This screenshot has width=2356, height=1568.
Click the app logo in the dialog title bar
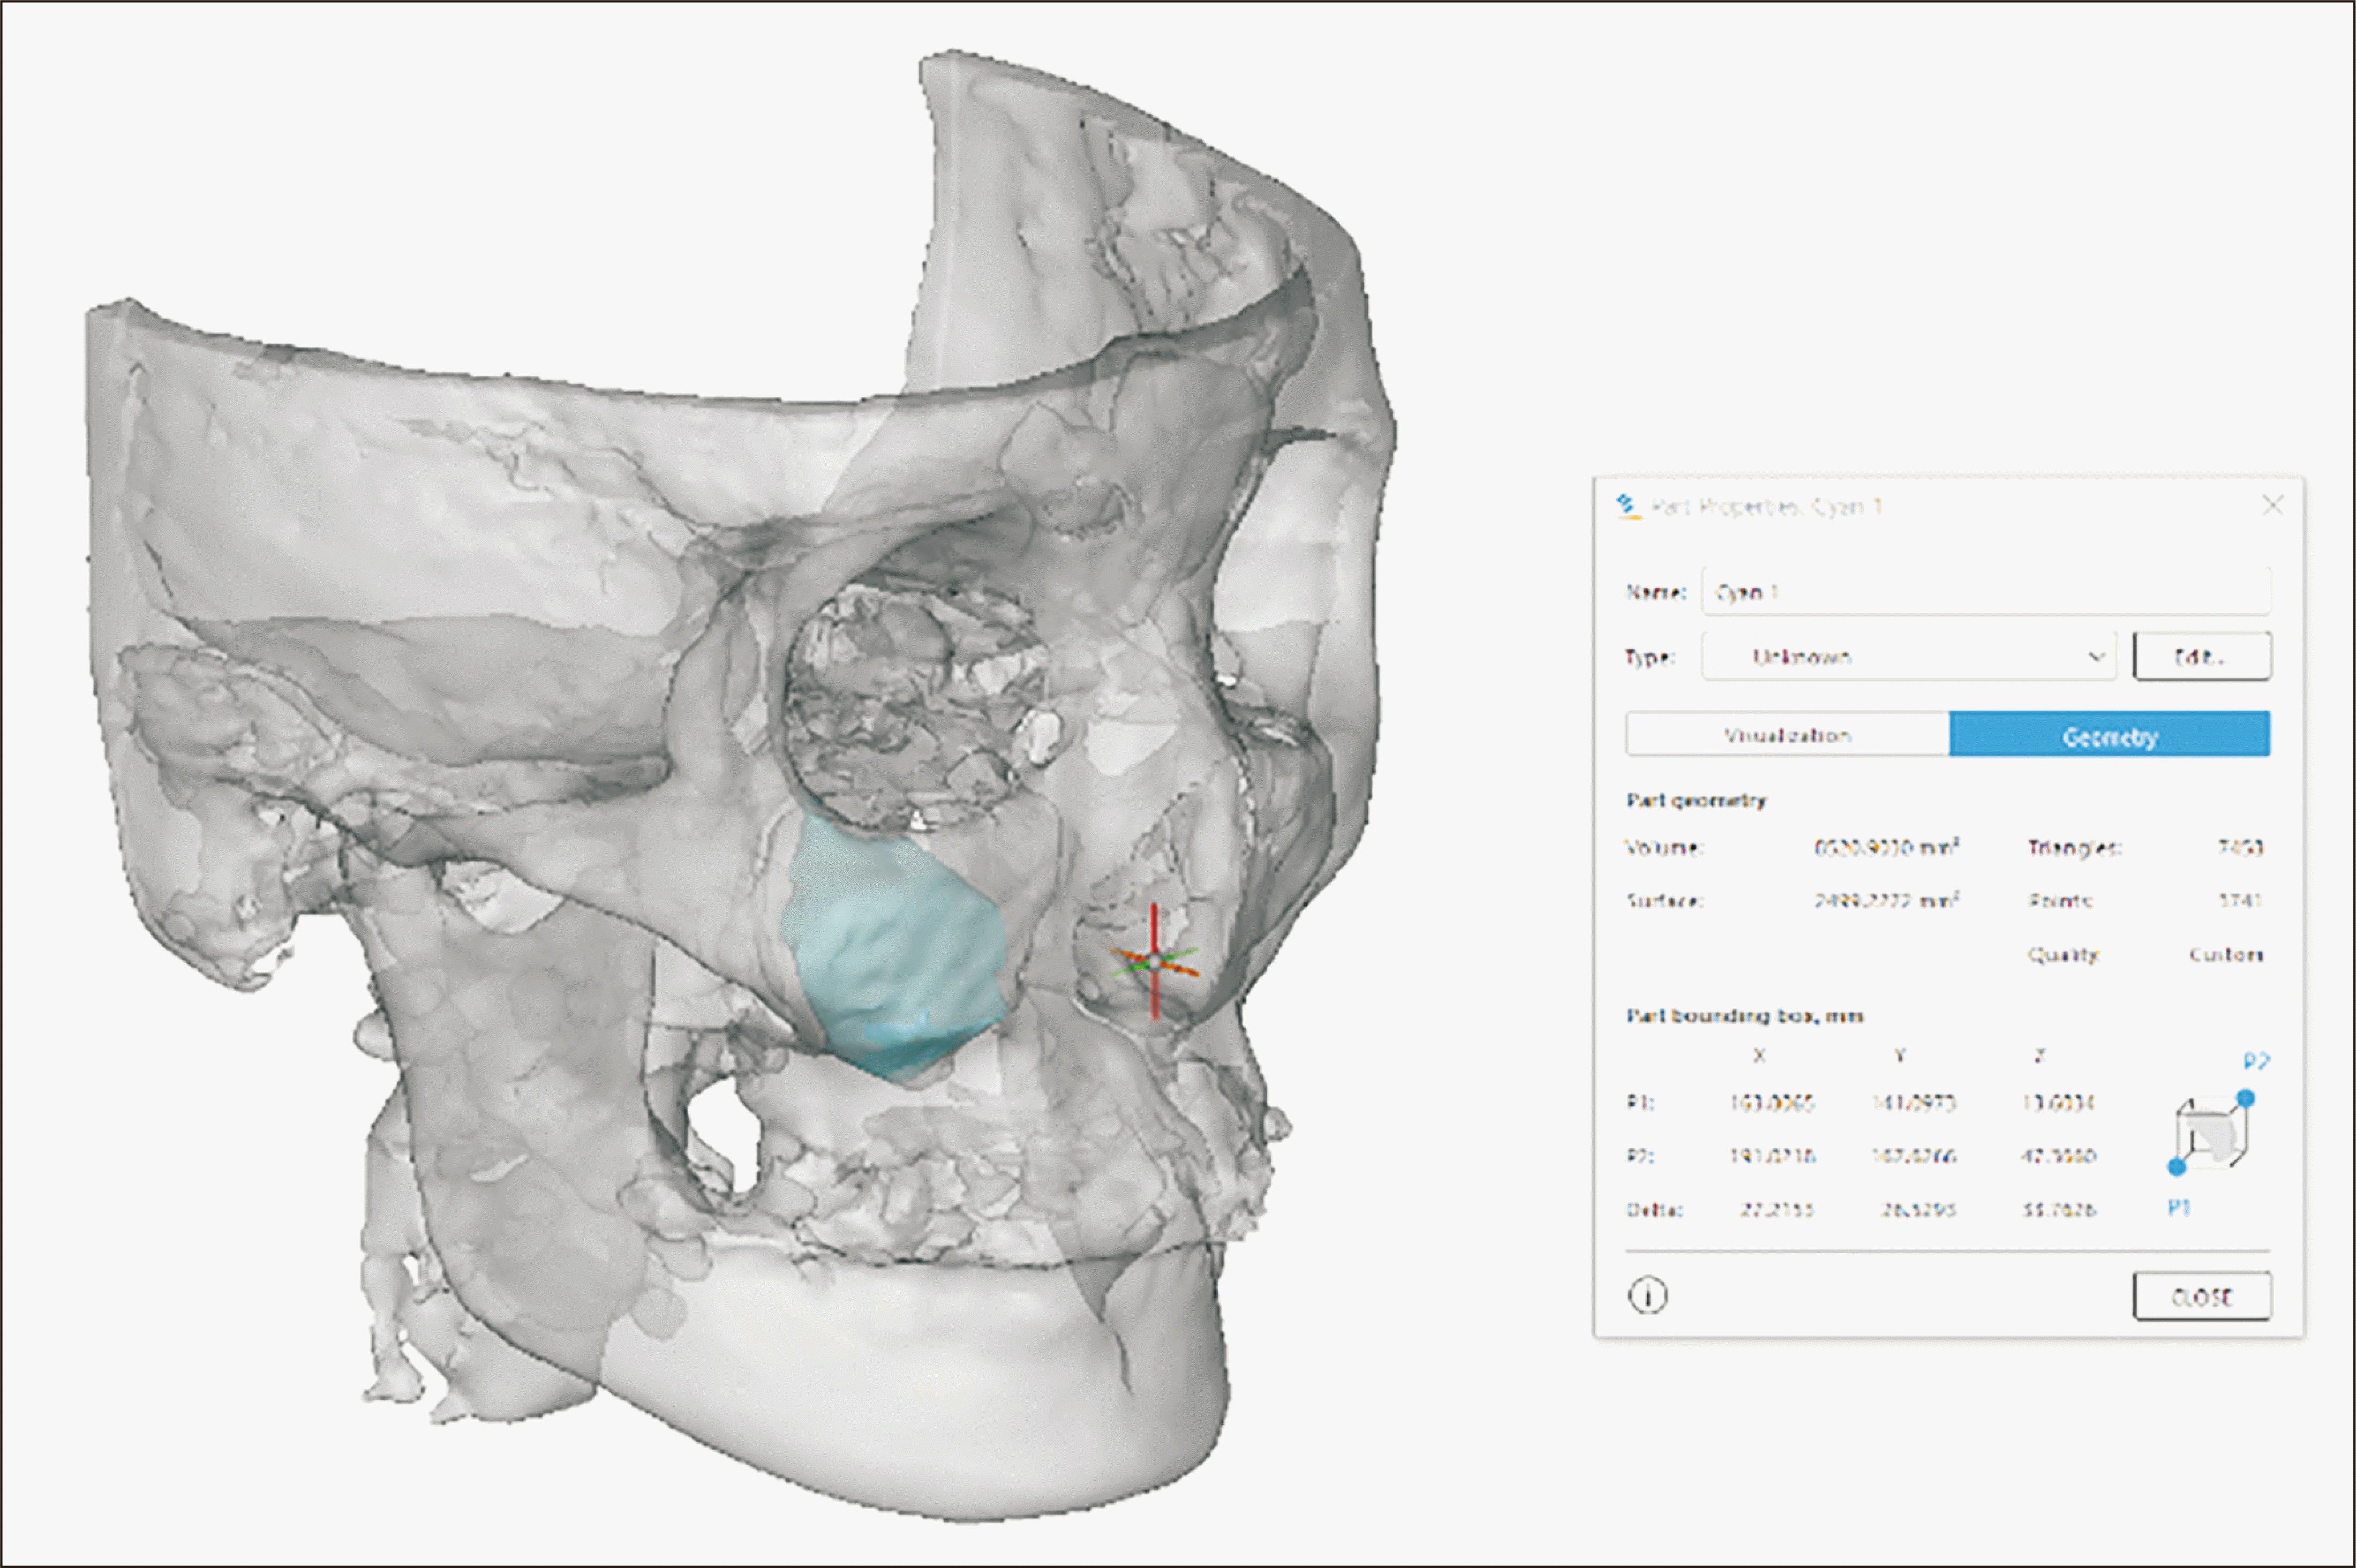(x=1628, y=506)
